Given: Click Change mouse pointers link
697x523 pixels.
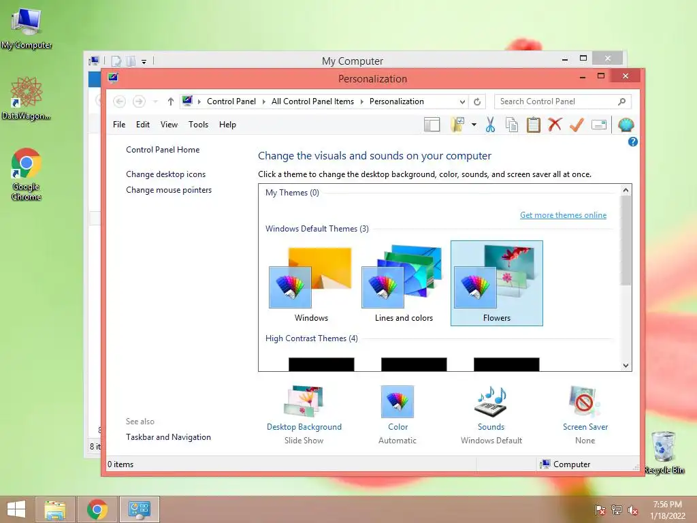Looking at the screenshot, I should coord(169,190).
